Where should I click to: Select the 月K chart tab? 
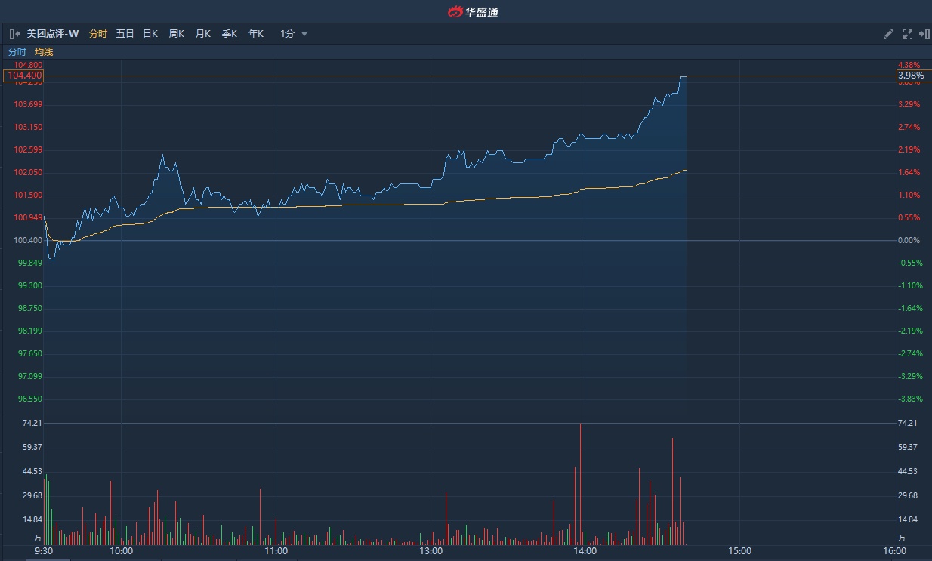pos(202,34)
